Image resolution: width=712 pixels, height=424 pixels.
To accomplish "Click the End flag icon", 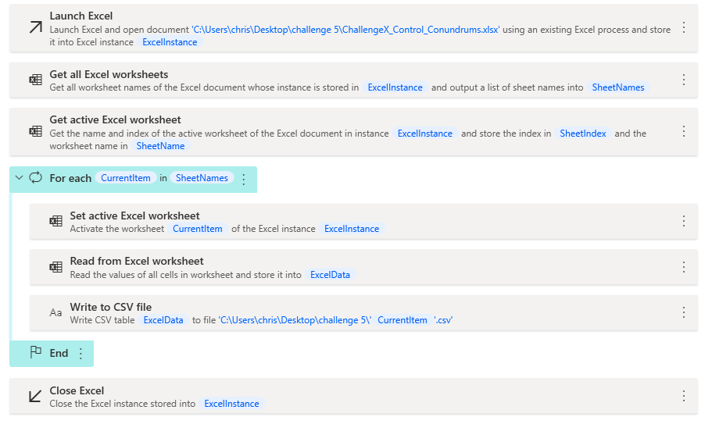I will click(35, 353).
